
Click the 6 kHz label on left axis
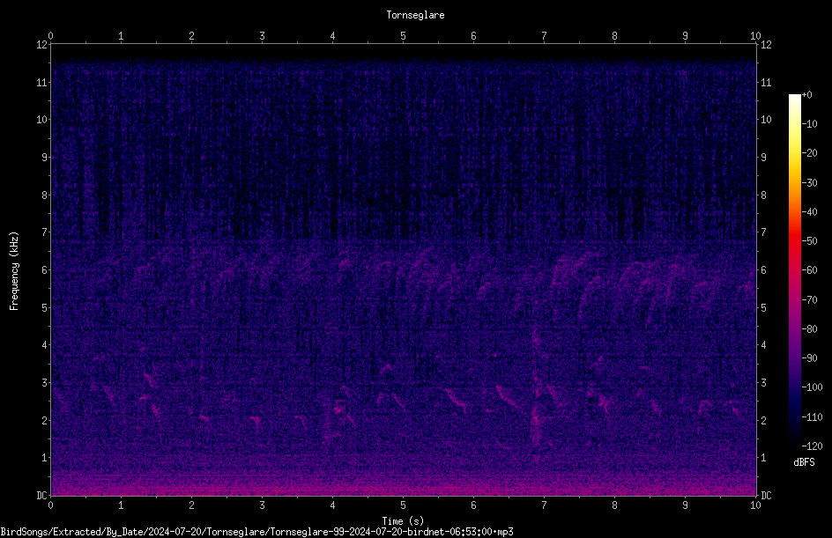45,269
